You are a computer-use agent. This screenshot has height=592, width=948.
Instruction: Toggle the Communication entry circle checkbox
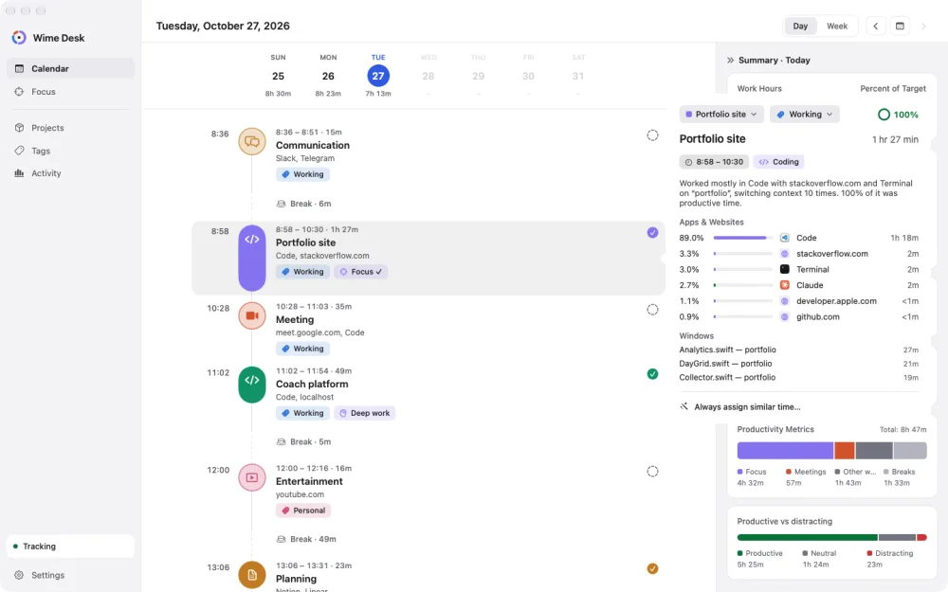pos(652,135)
